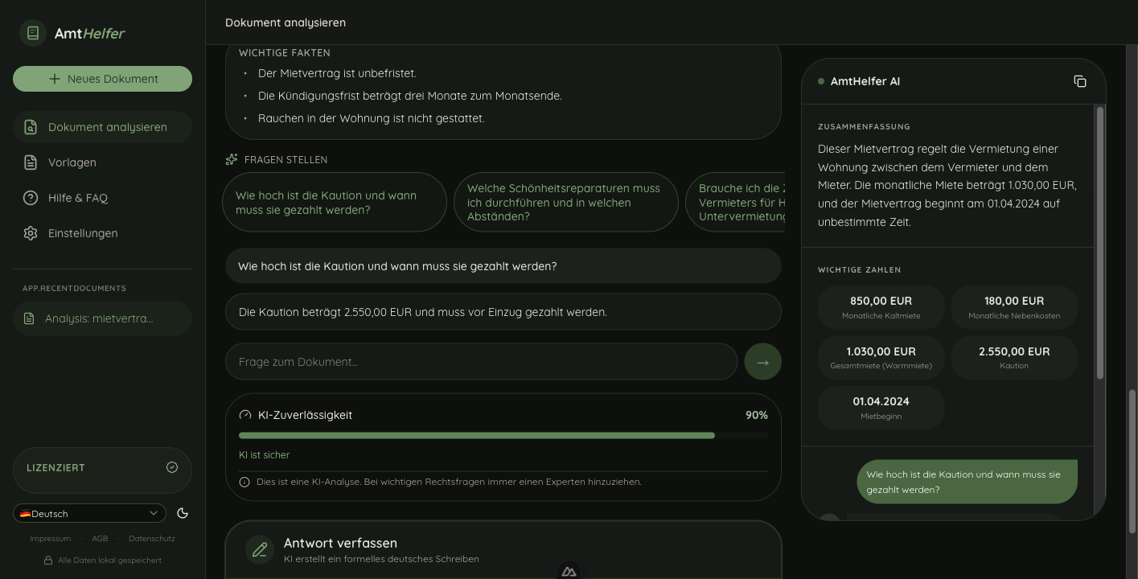Open the Vorlagen menu item
Image resolution: width=1138 pixels, height=579 pixels.
[x=72, y=162]
